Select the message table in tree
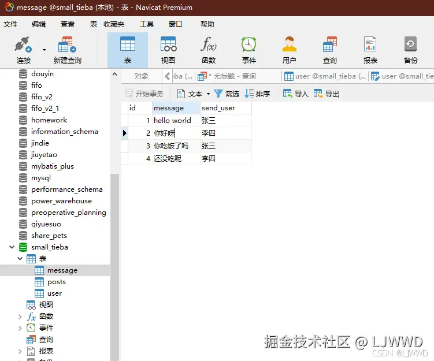Screen dimensions: 434x361 (x=62, y=270)
